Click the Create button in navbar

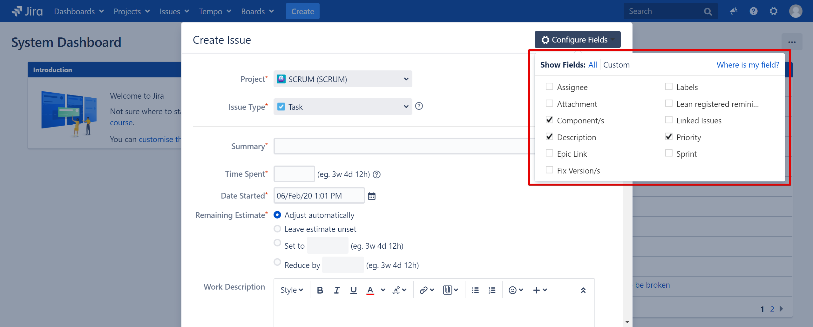click(303, 11)
